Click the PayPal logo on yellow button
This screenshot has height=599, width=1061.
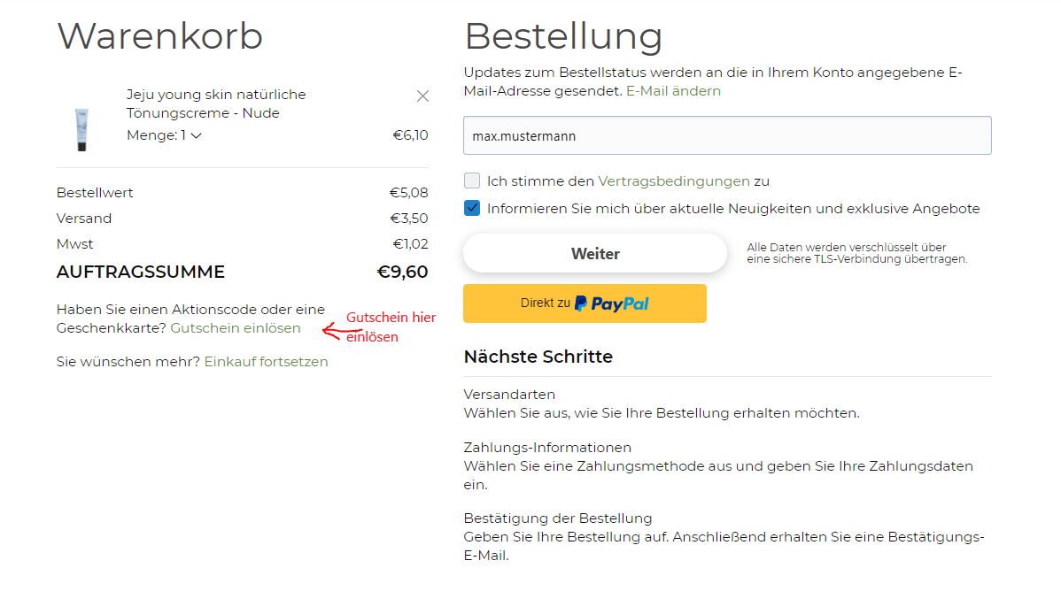coord(612,303)
